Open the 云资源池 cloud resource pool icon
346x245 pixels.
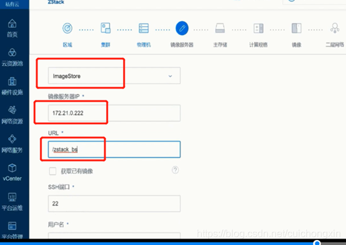click(x=12, y=52)
